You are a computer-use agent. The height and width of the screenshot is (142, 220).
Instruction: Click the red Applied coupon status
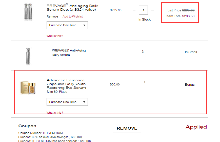pos(196,127)
